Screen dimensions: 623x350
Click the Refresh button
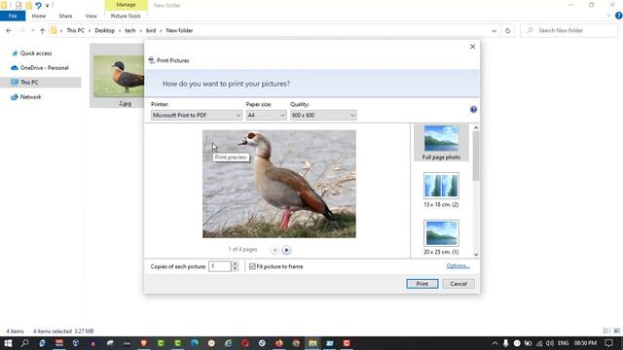coord(507,30)
